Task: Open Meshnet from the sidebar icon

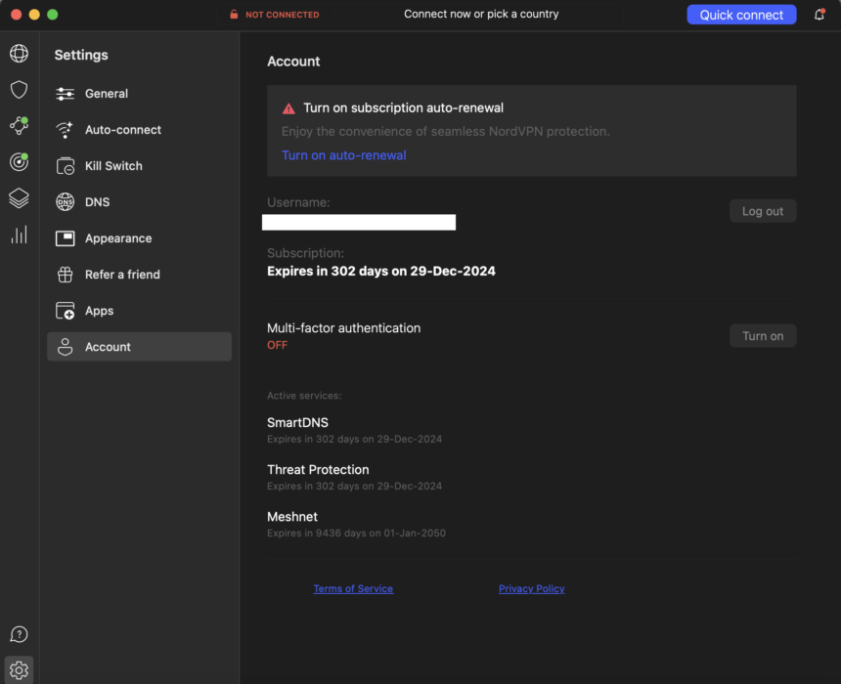Action: tap(19, 126)
